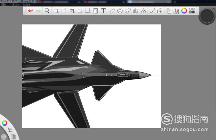The width and height of the screenshot is (216, 140).
Task: Select the quick transform tool
Action: (x=80, y=11)
